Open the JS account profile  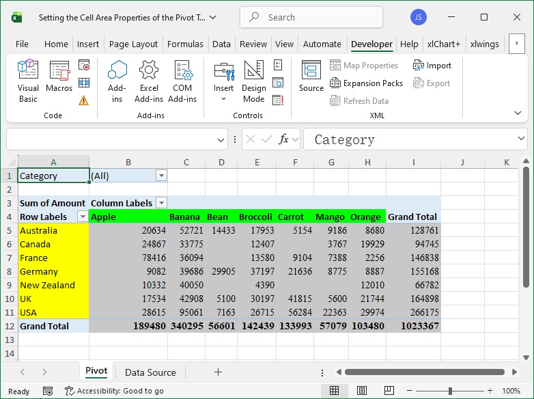pyautogui.click(x=418, y=17)
